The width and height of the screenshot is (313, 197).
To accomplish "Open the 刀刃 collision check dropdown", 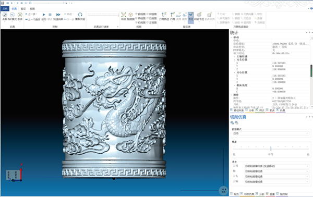I will (276, 166).
